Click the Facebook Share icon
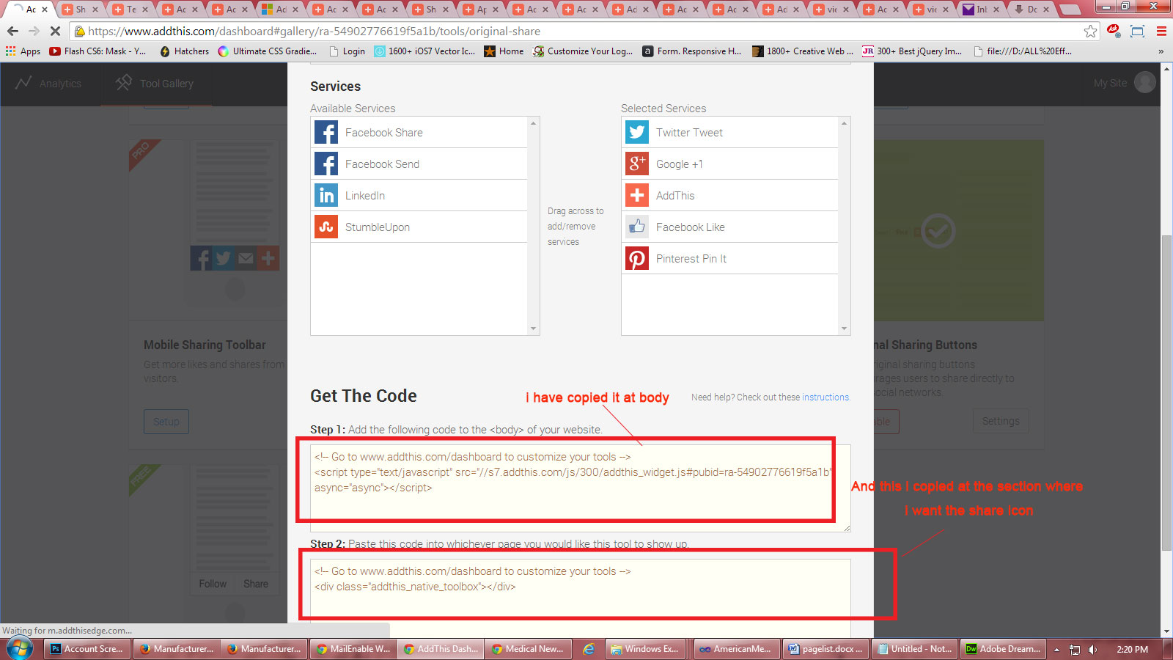 point(326,133)
